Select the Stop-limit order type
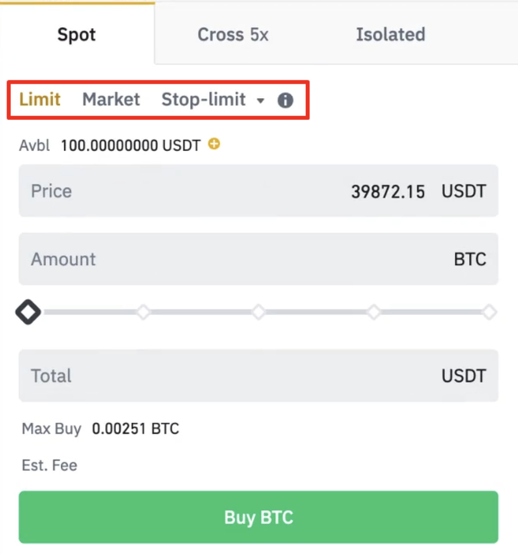 [x=203, y=100]
